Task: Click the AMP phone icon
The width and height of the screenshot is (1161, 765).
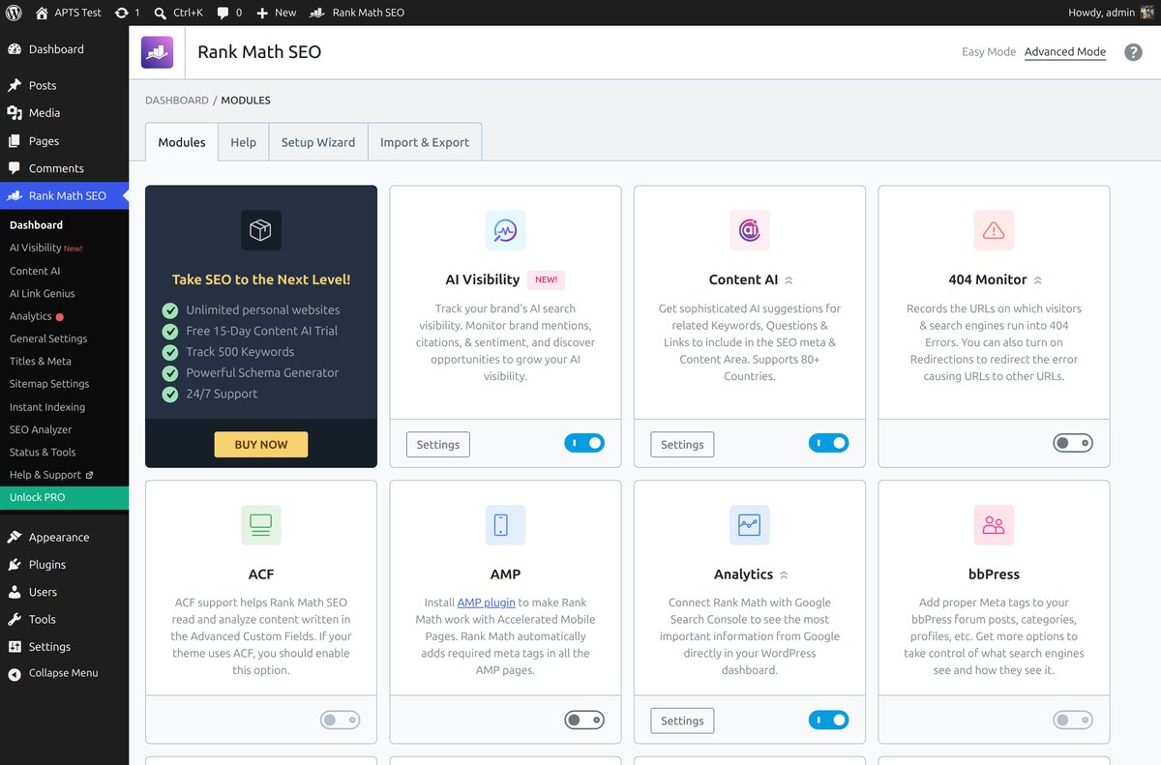Action: pyautogui.click(x=505, y=525)
